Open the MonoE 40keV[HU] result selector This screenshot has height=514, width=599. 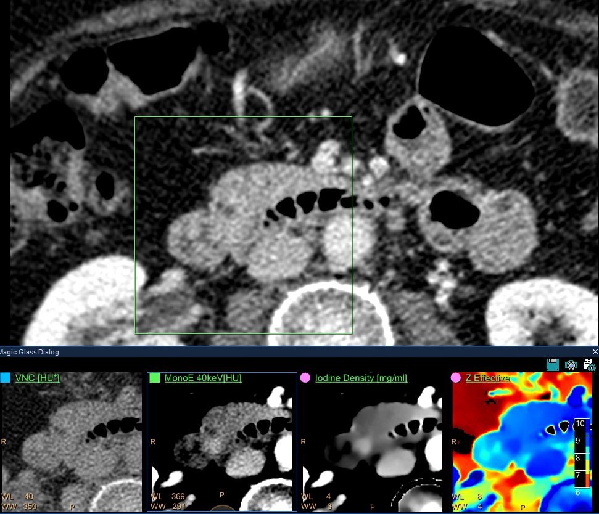coord(203,378)
